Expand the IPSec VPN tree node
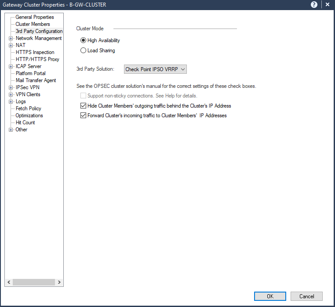This screenshot has width=335, height=307. coord(11,87)
